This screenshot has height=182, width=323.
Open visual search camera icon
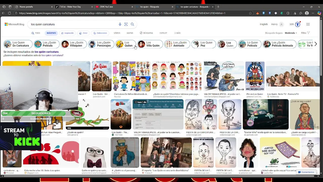pos(126,24)
